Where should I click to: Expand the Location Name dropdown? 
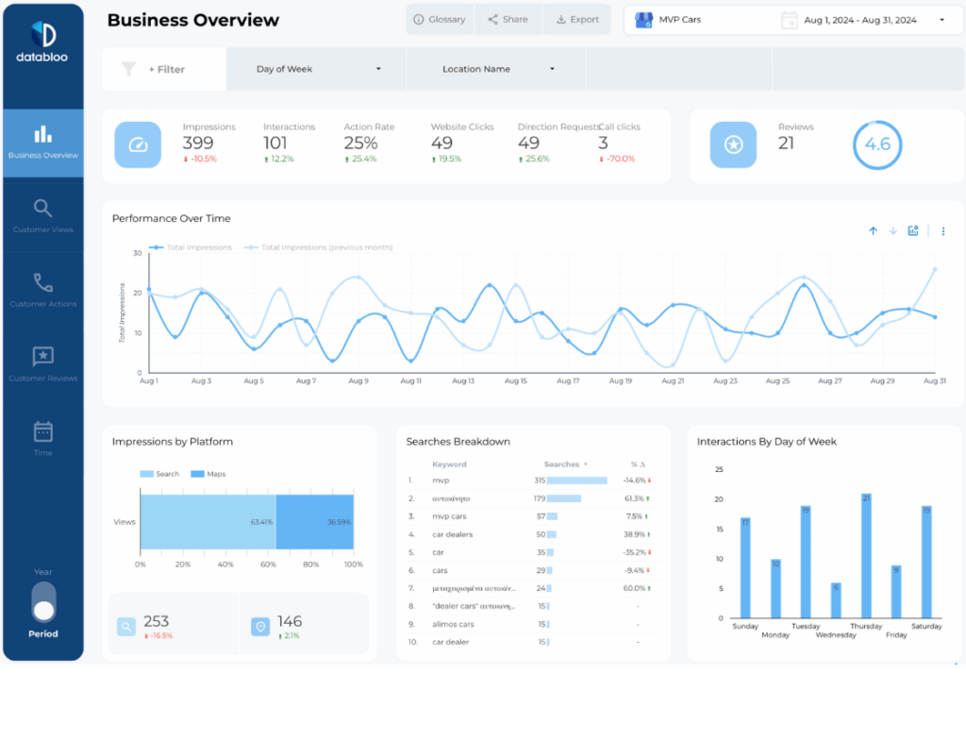pos(498,69)
